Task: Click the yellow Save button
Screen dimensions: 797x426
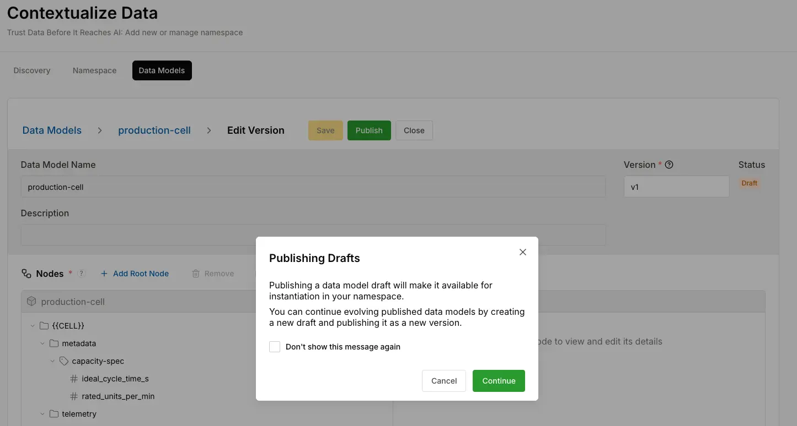Action: [325, 130]
